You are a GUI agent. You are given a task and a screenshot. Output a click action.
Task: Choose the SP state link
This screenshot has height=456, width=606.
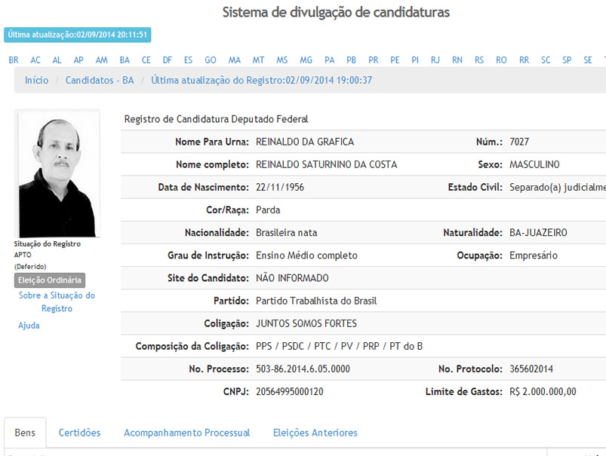point(567,60)
